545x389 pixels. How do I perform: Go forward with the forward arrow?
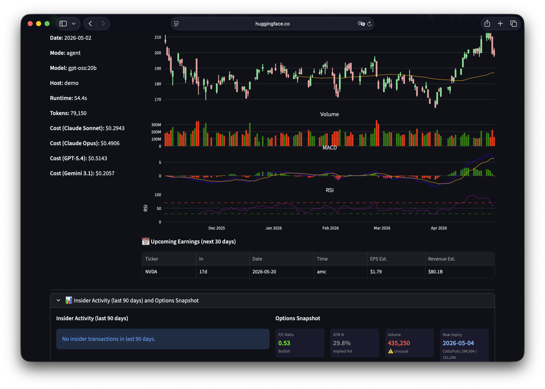coord(103,24)
